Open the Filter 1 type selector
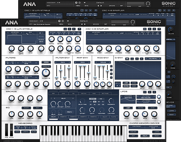 (x=27, y=63)
